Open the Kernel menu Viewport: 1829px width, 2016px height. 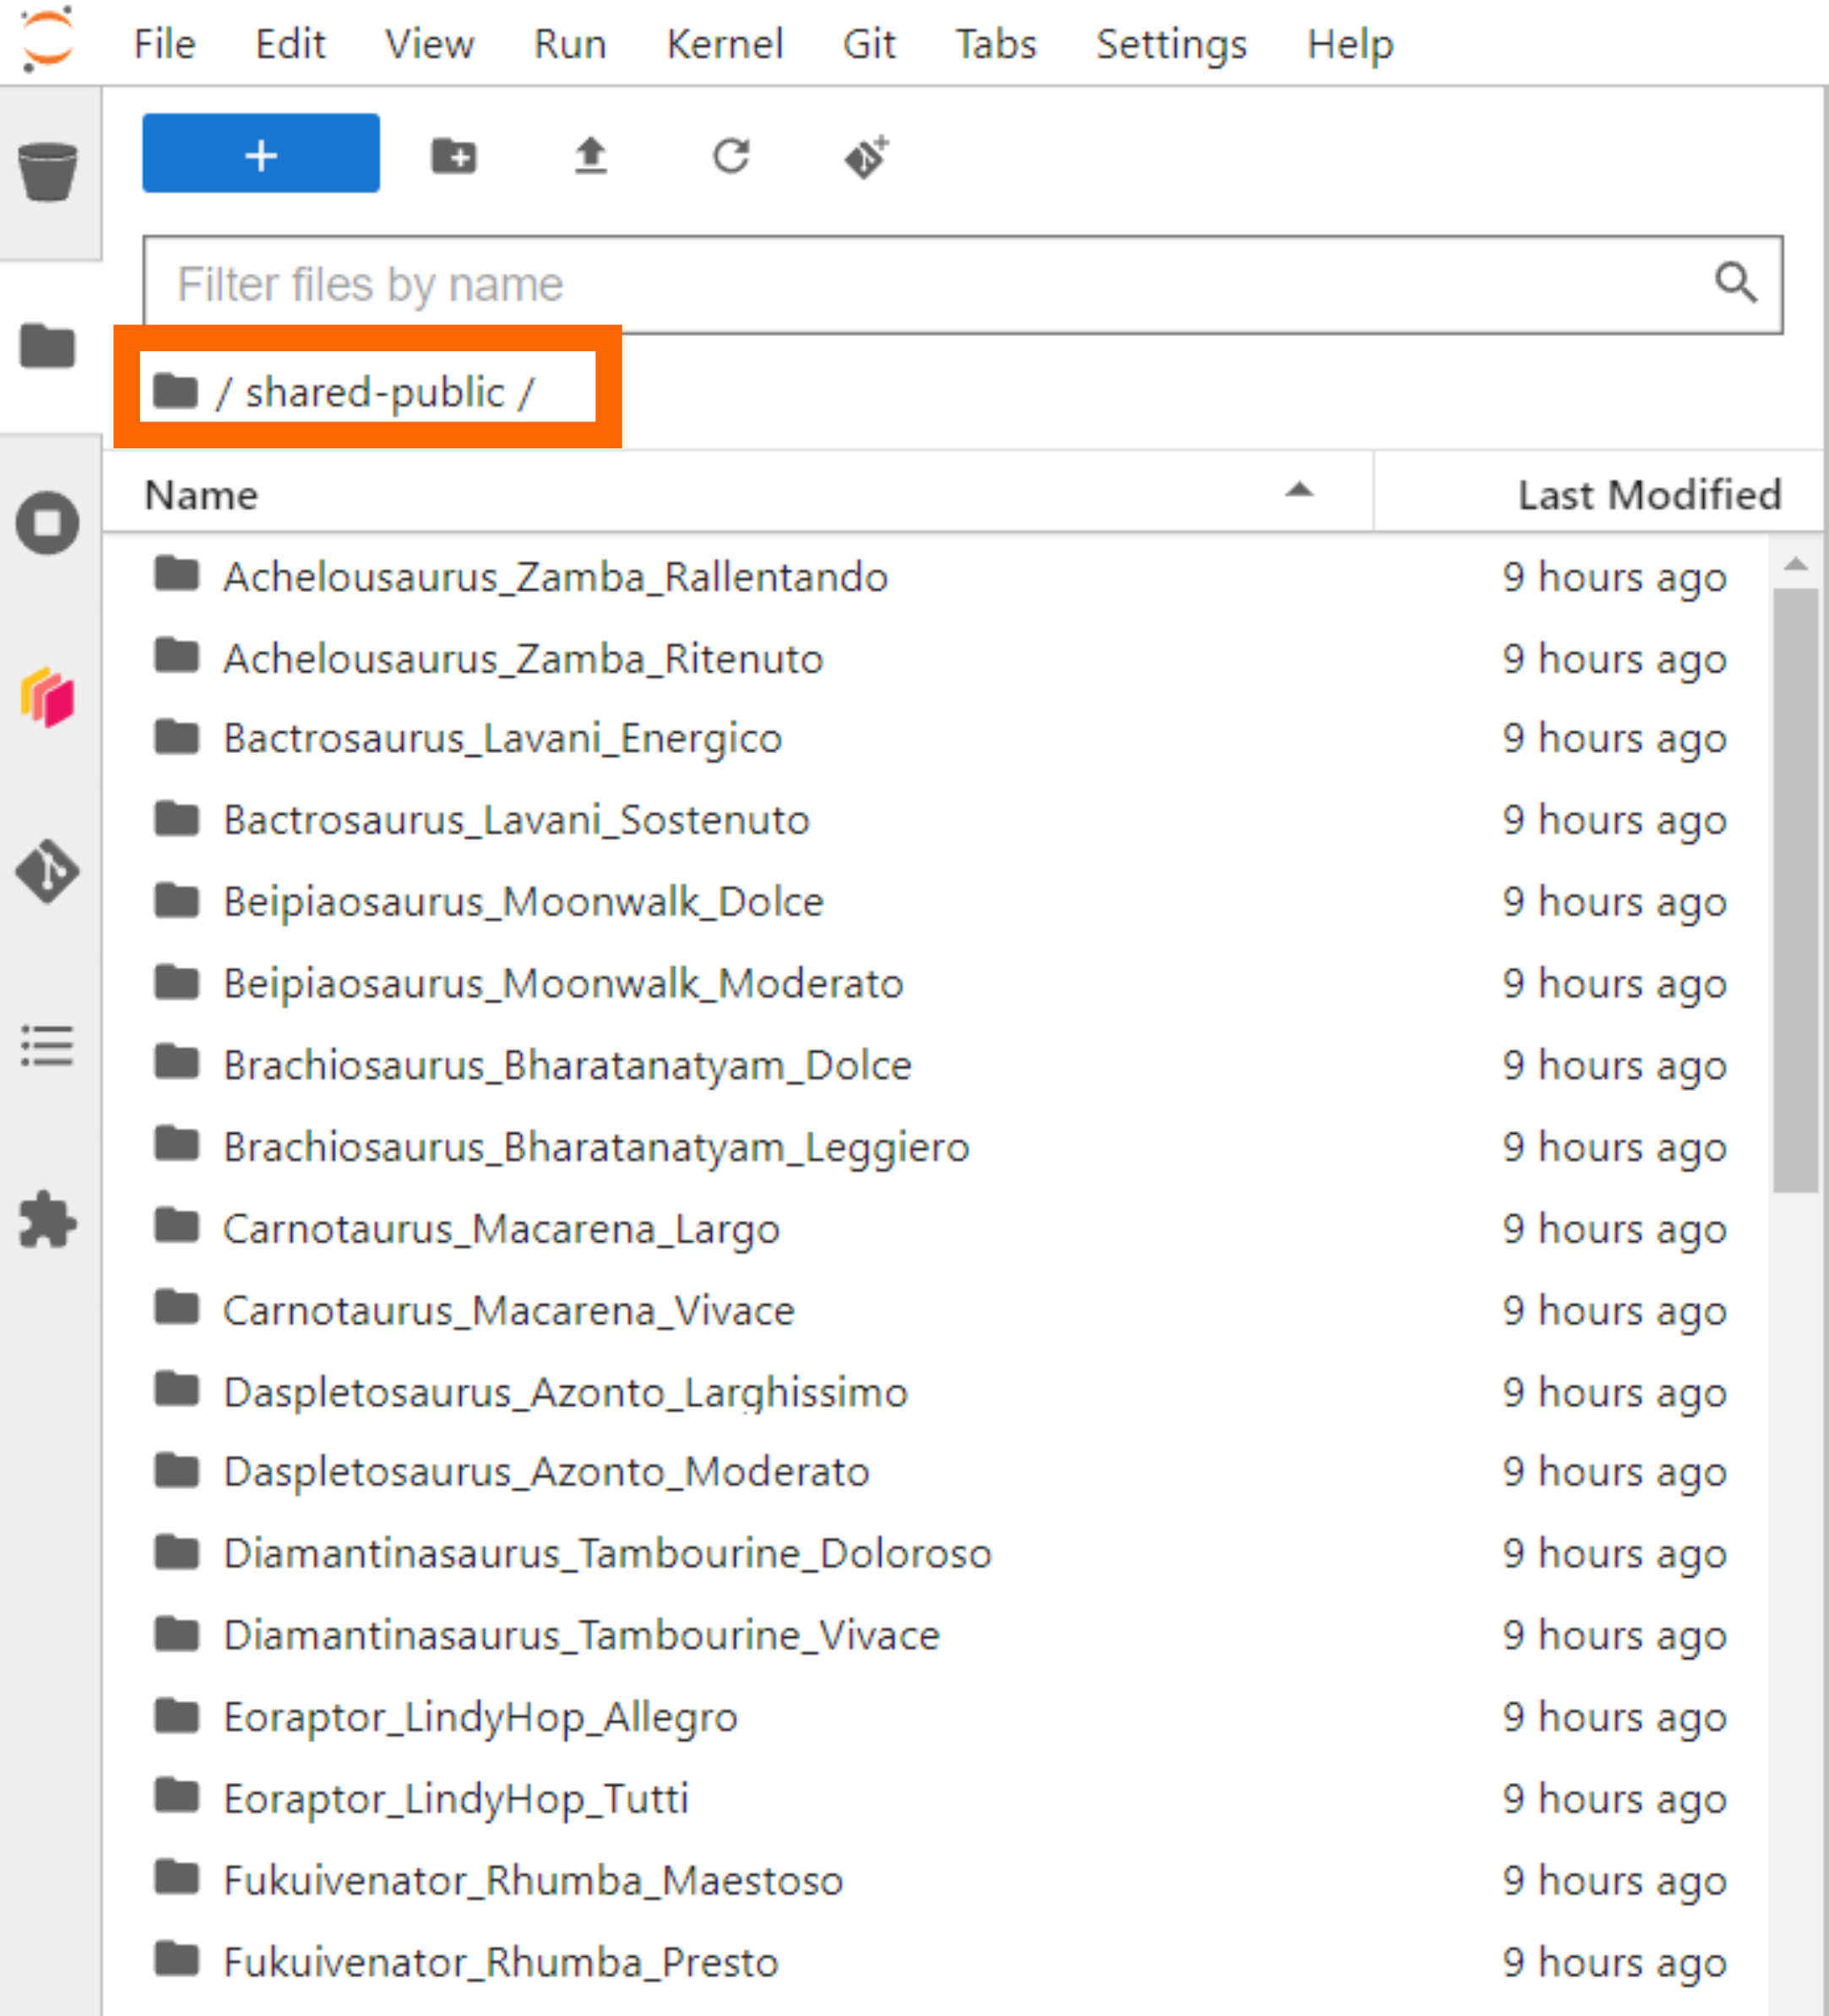(724, 44)
